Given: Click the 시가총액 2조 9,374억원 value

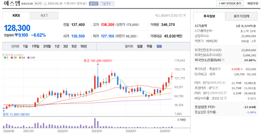Looking at the screenshot, I should (x=246, y=26).
